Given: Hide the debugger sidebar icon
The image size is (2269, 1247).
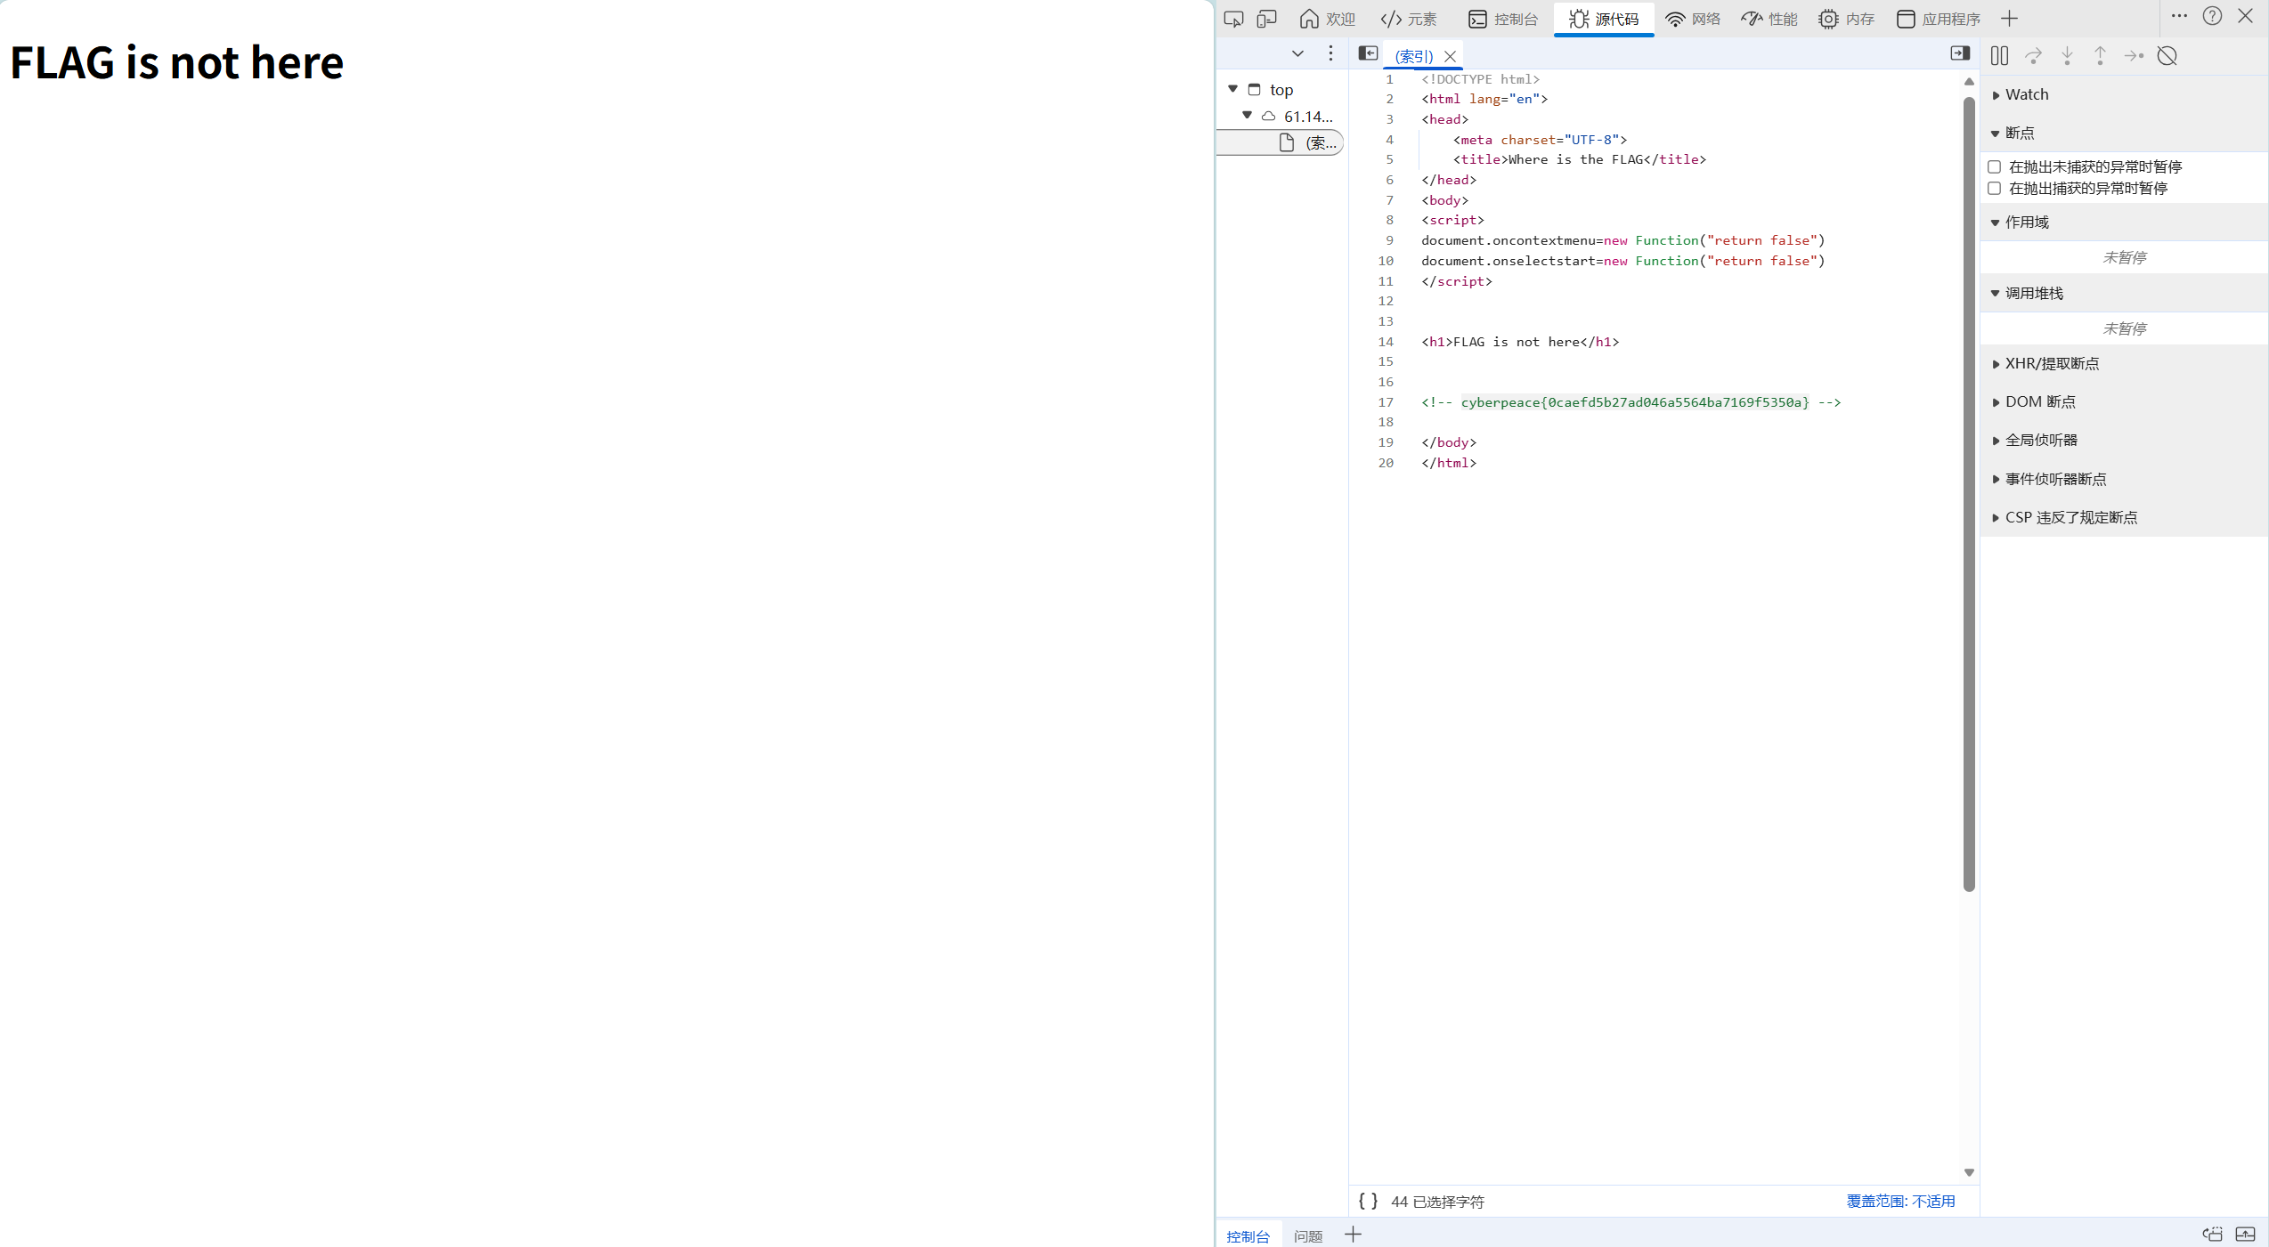Looking at the screenshot, I should pos(1959,53).
